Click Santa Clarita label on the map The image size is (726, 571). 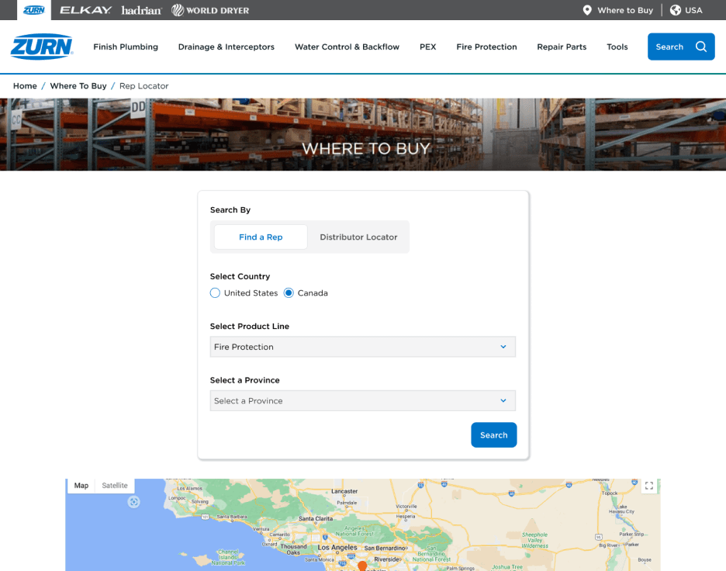pos(316,519)
